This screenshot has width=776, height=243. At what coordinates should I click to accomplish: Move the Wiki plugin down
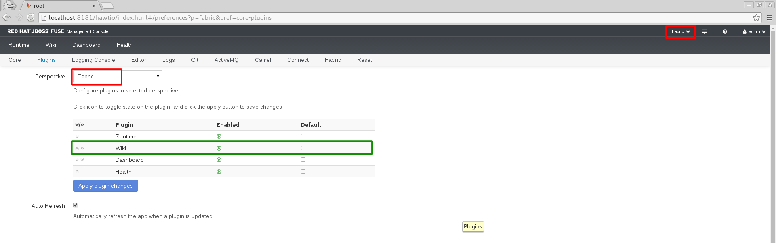click(x=82, y=148)
